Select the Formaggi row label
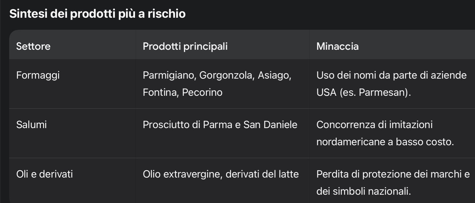The image size is (475, 203). (x=38, y=75)
